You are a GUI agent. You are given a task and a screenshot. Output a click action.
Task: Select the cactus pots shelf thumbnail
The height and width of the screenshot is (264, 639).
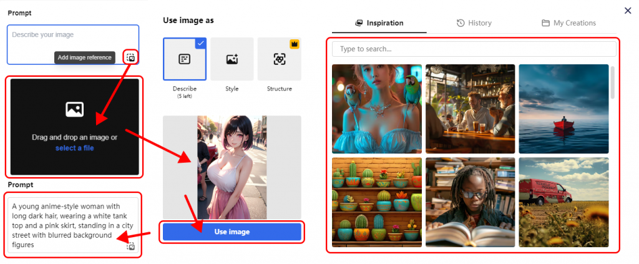(x=376, y=202)
